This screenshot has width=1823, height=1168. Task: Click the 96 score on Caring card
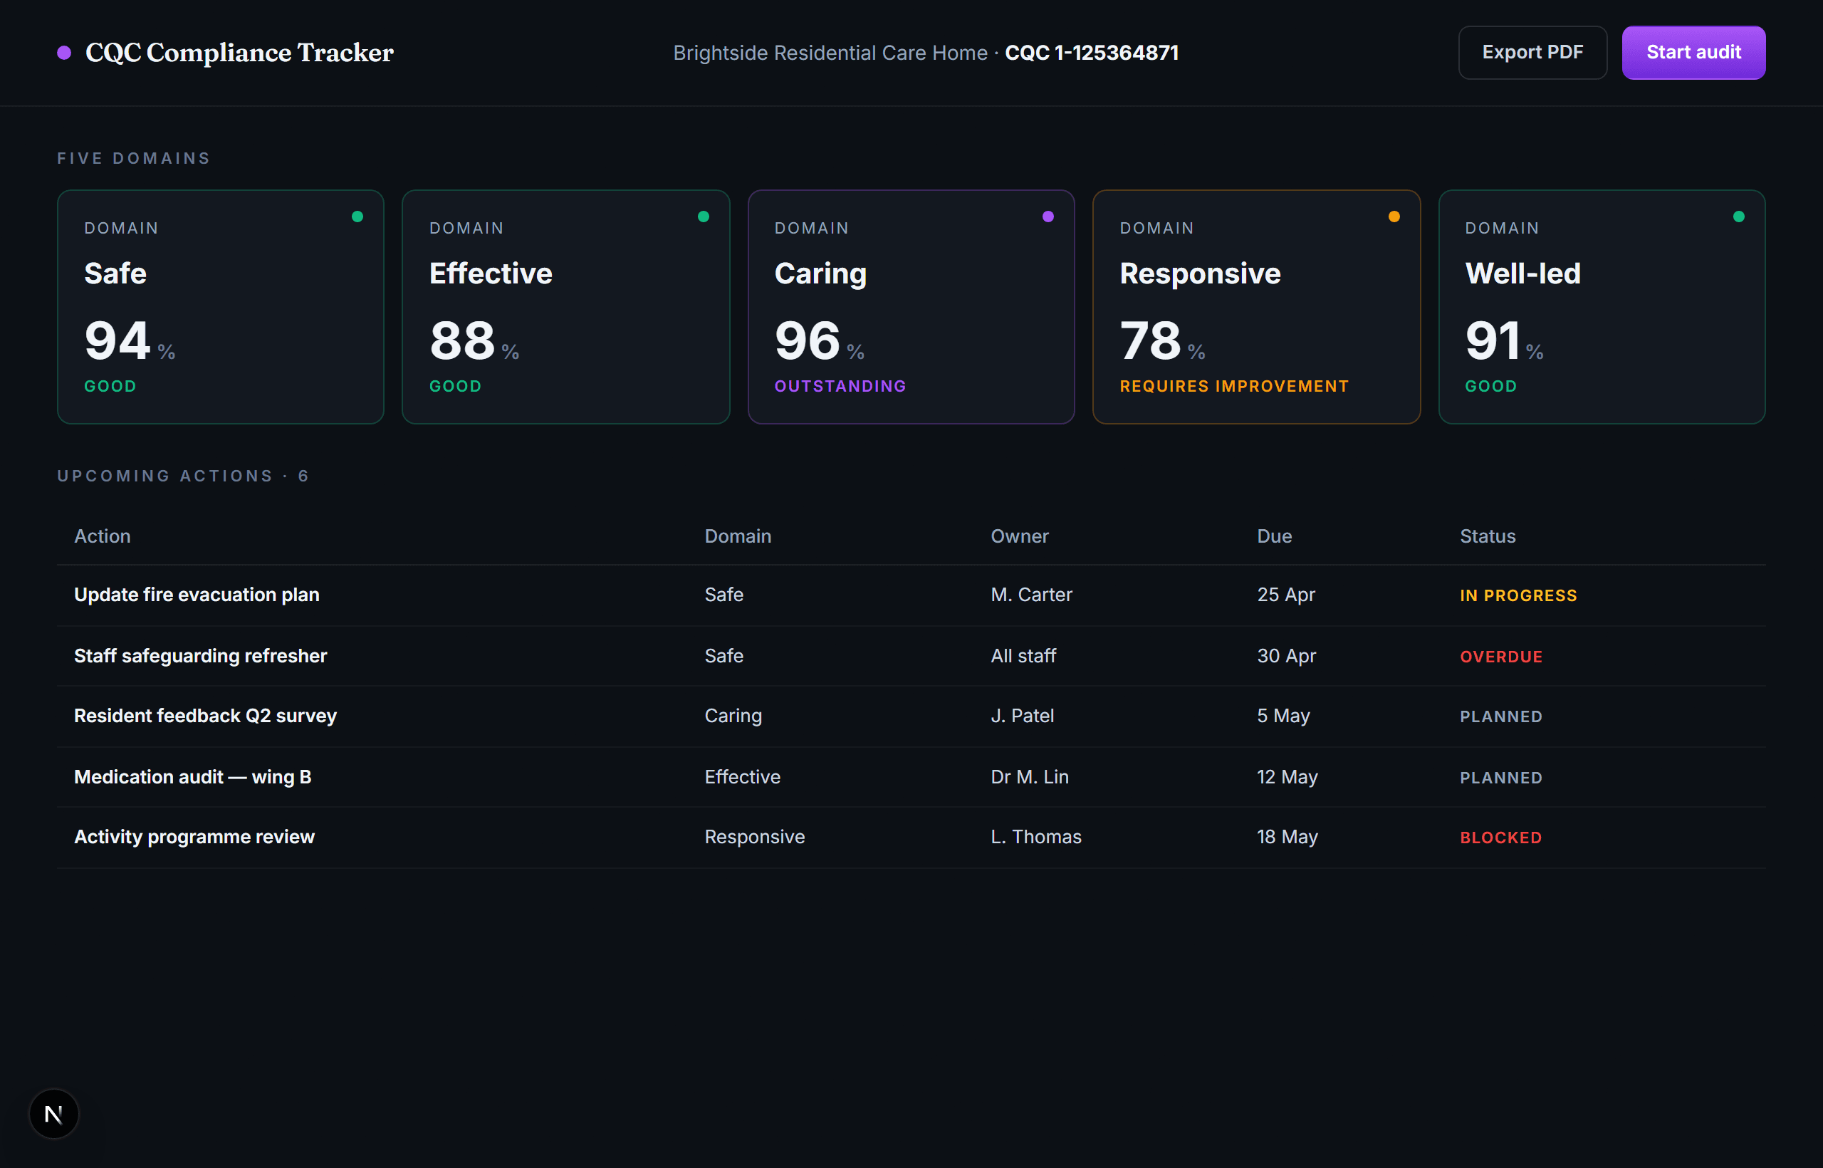point(807,340)
